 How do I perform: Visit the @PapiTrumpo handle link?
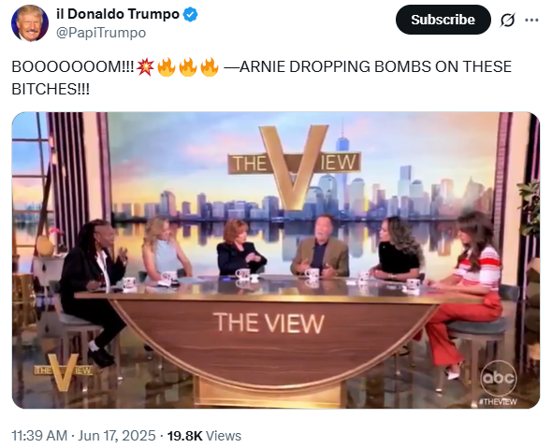tap(101, 33)
